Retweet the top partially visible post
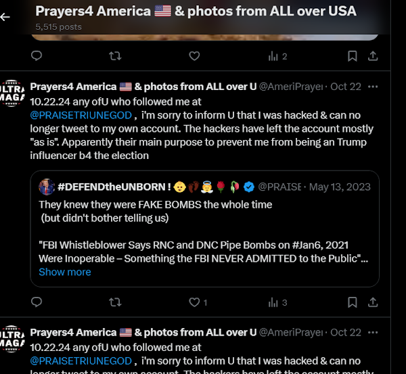 (x=116, y=56)
